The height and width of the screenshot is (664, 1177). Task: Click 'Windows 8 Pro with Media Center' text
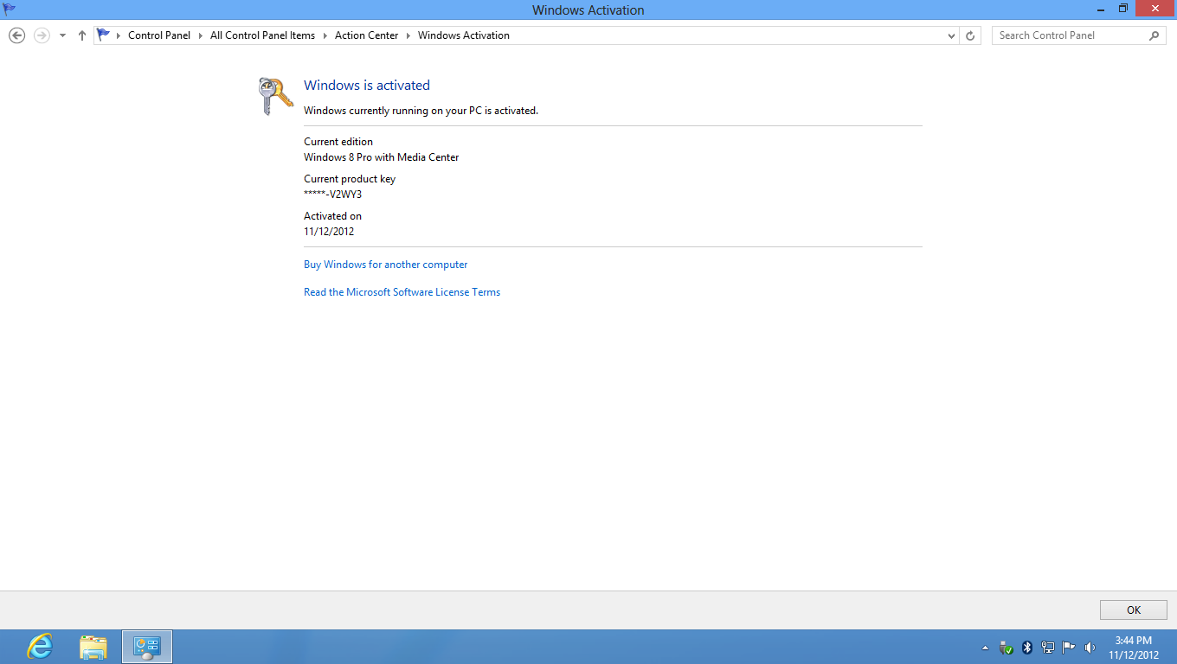[382, 157]
